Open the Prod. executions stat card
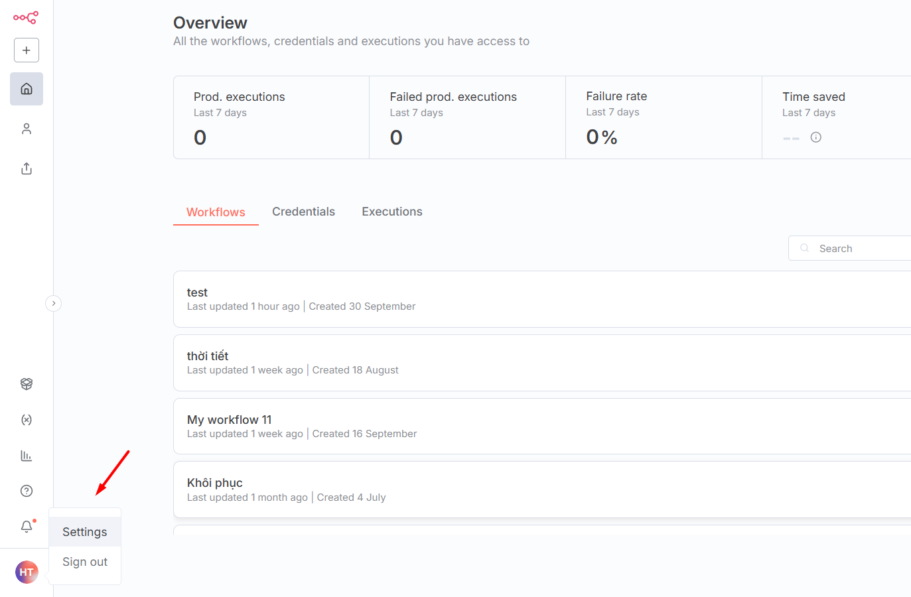The height and width of the screenshot is (597, 911). click(271, 117)
